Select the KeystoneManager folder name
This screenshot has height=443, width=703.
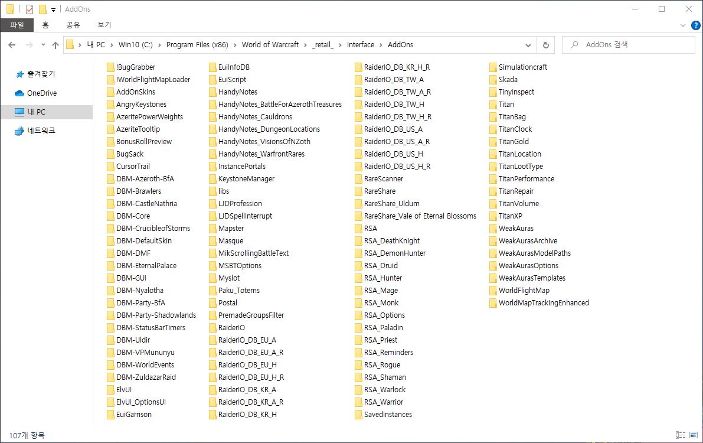pos(246,178)
